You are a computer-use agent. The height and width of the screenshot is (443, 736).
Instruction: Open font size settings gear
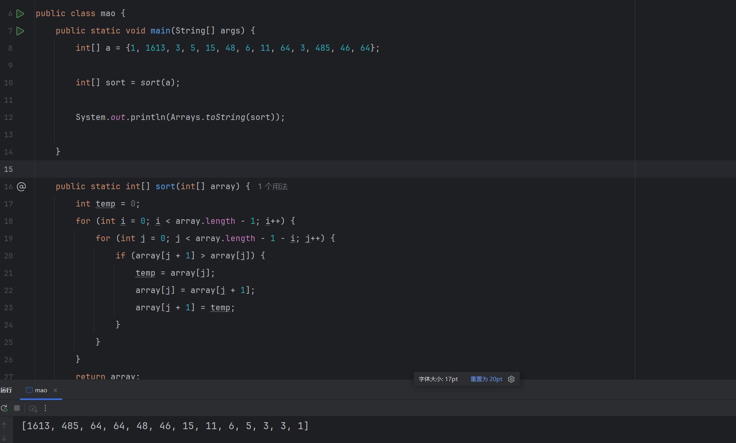(511, 379)
